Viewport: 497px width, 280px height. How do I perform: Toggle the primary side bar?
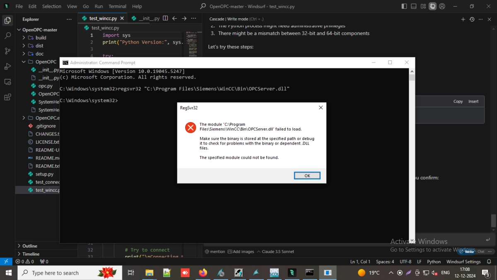[404, 6]
